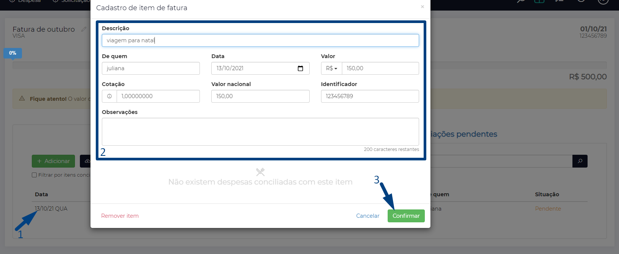Screen dimensions: 619x254
Task: Click the 01/10/21 invoice date
Action: point(594,29)
